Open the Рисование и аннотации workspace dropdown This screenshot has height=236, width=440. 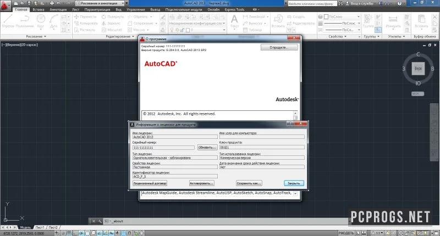tap(100, 3)
